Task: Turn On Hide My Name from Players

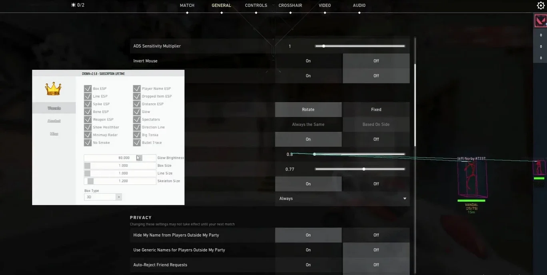Action: point(308,235)
